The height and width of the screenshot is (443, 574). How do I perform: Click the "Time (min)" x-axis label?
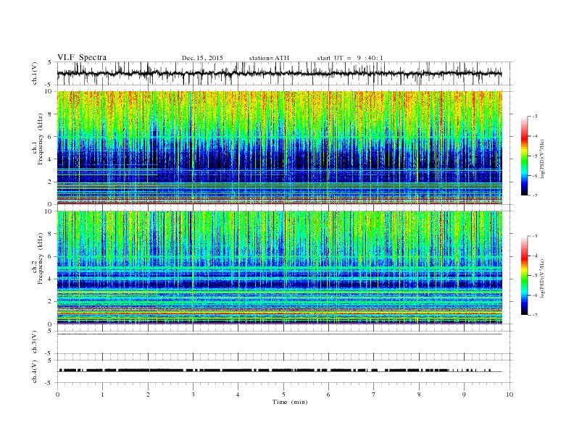[x=290, y=402]
